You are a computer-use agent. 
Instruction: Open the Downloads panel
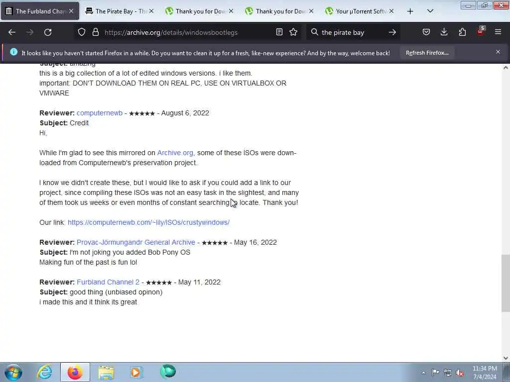[x=444, y=32]
